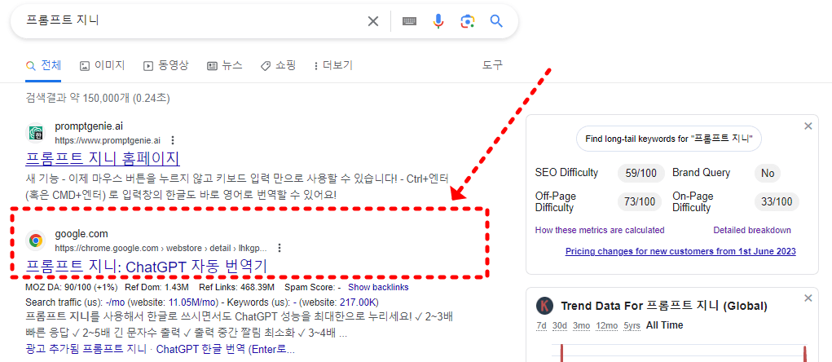The image size is (832, 362).
Task: Open ChatGPT 한글 번역 sitelink
Action: 226,350
